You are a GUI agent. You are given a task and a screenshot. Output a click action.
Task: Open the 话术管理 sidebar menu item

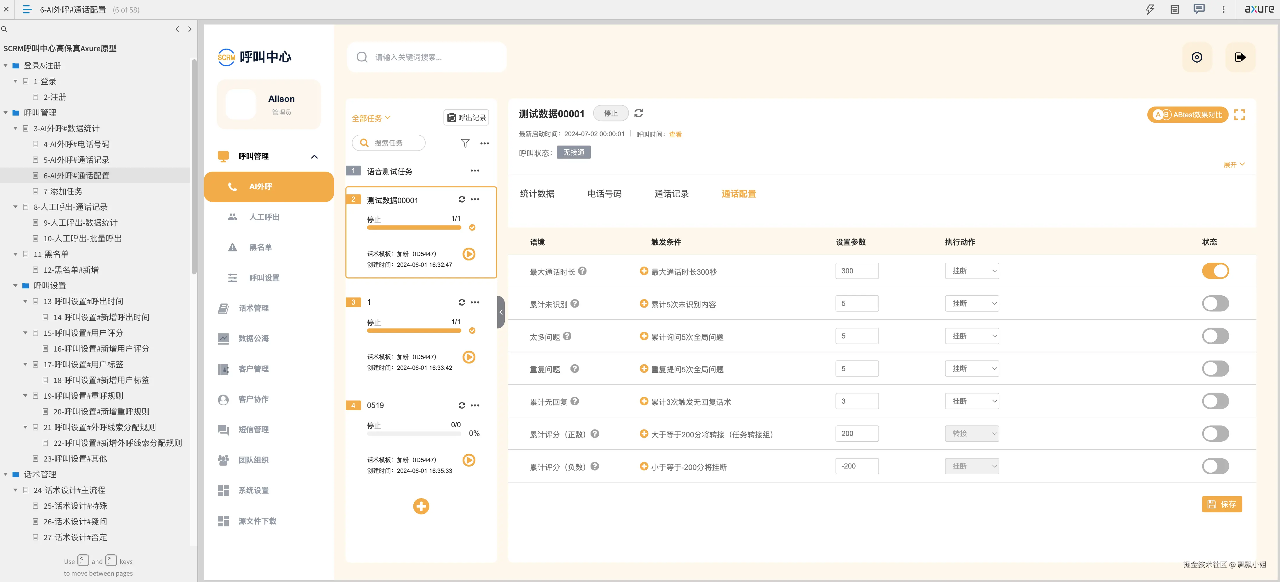click(x=253, y=308)
